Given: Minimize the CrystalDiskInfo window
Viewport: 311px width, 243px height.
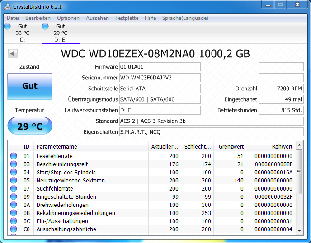Looking at the screenshot, I should pos(268,5).
